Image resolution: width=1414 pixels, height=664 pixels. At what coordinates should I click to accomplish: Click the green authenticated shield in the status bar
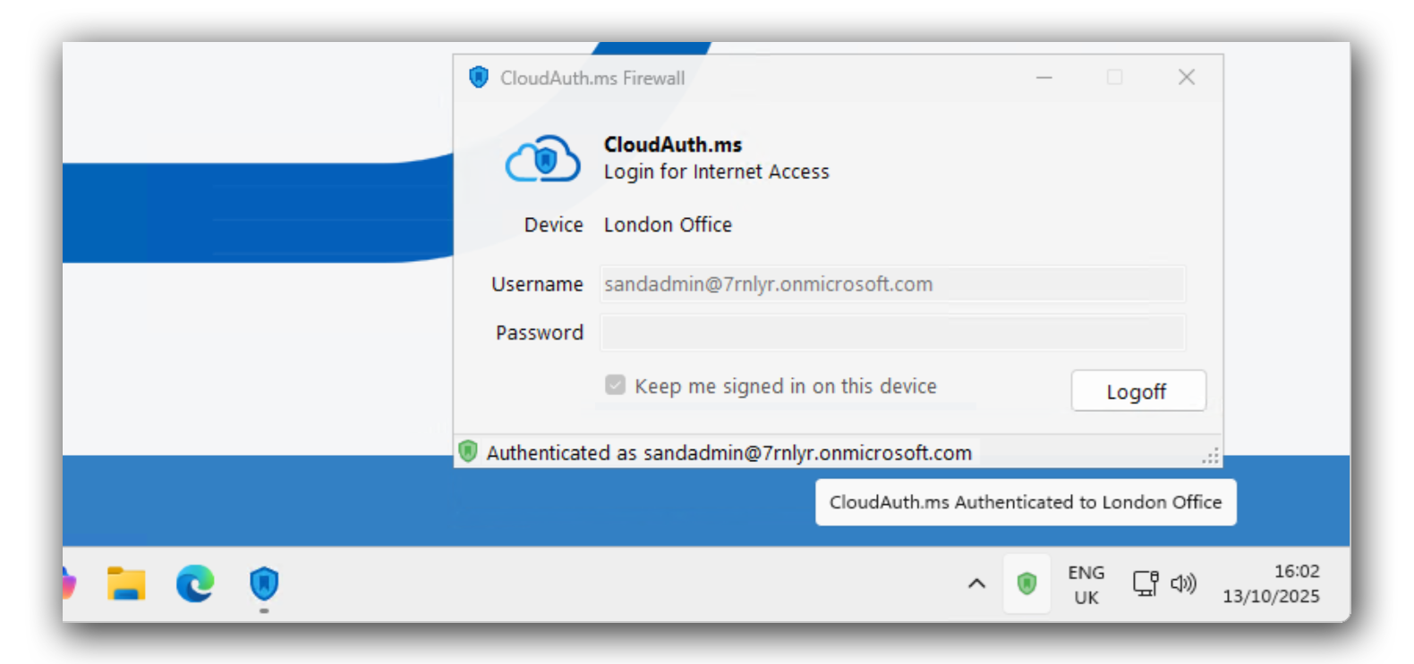pyautogui.click(x=469, y=453)
